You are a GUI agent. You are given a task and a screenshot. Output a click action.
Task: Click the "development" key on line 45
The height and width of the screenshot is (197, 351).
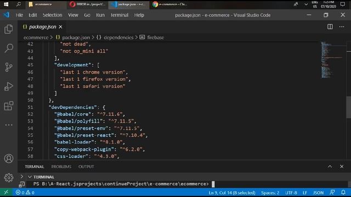tap(72, 65)
